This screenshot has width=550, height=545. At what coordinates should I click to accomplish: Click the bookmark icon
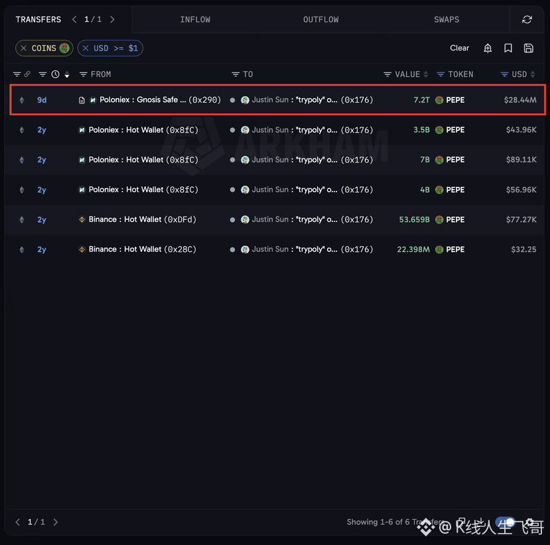[508, 48]
